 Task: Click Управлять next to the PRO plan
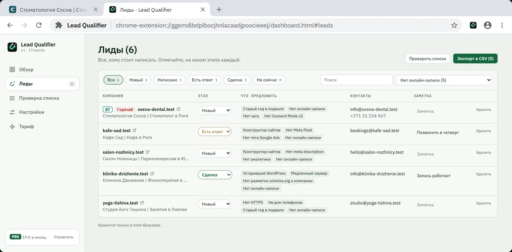(64, 237)
